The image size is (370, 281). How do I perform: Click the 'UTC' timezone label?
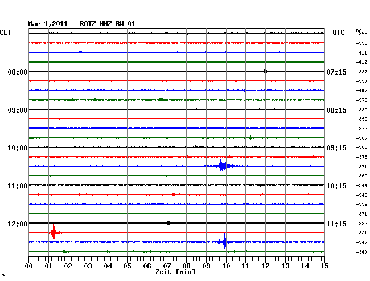click(x=338, y=32)
